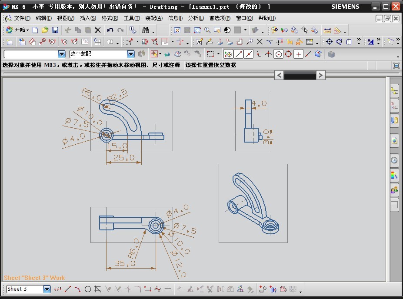The height and width of the screenshot is (299, 403).
Task: Open the 首选项(P) menu
Action: [x=220, y=18]
